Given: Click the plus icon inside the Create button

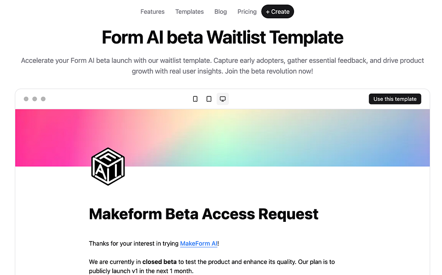Looking at the screenshot, I should [x=269, y=11].
